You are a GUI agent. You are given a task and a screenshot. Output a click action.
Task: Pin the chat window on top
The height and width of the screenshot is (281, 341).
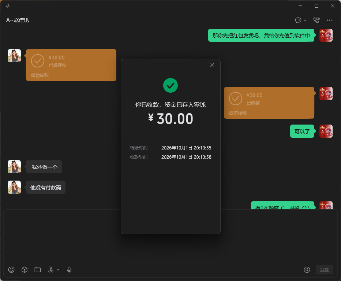coord(8,6)
